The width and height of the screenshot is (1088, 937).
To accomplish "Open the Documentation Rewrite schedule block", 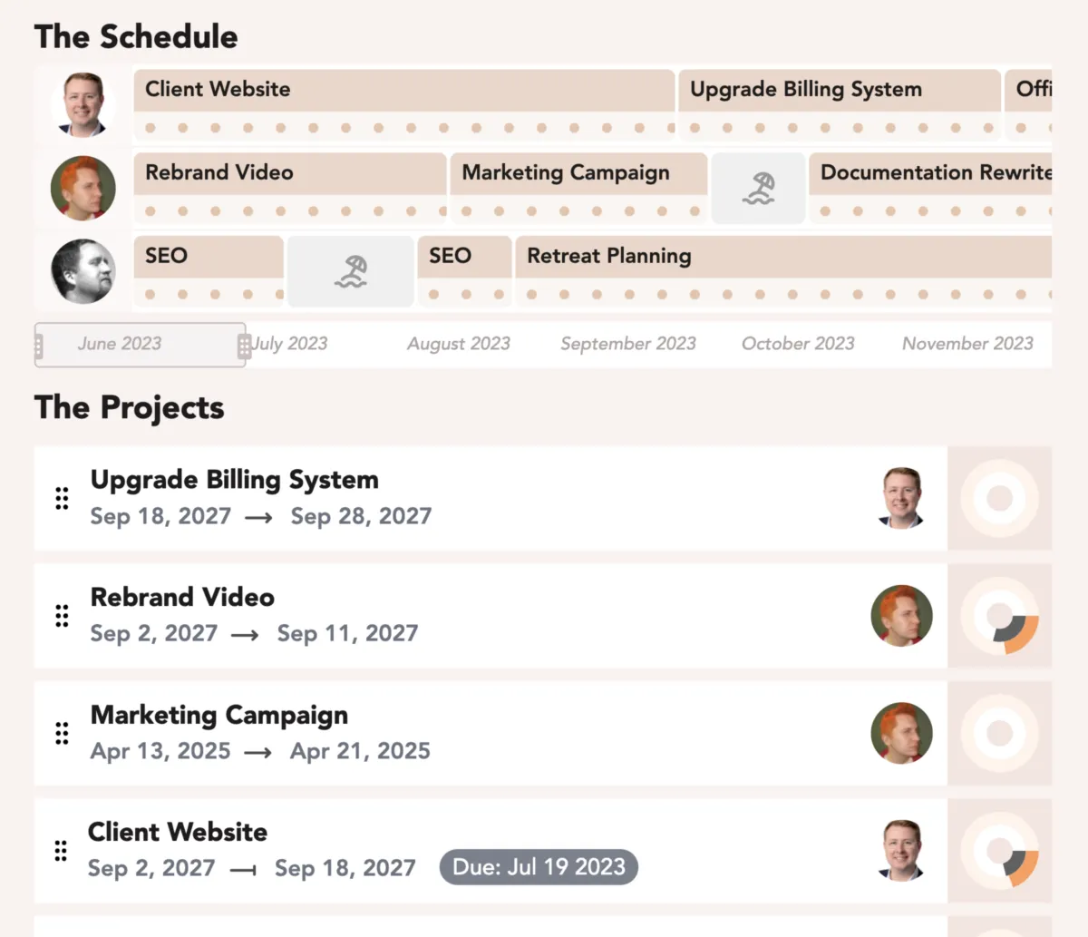I will tap(934, 173).
